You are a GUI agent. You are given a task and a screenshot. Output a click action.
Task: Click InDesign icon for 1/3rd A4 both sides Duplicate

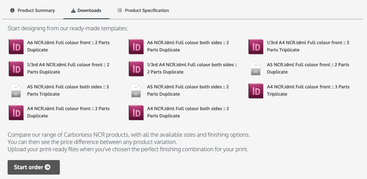click(x=136, y=69)
